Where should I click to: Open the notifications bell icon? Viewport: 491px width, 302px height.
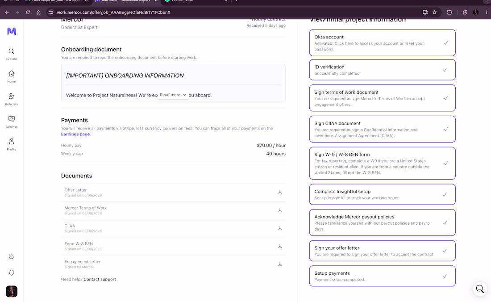pyautogui.click(x=11, y=273)
